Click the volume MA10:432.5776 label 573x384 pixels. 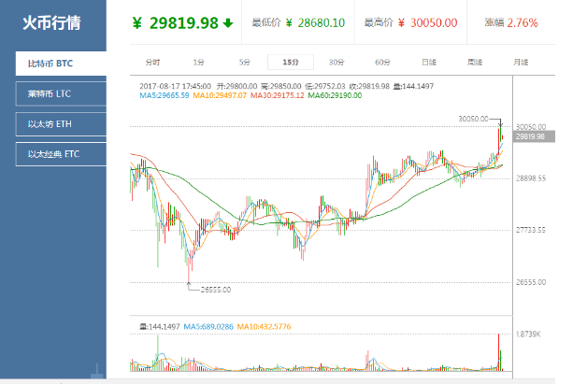point(264,327)
